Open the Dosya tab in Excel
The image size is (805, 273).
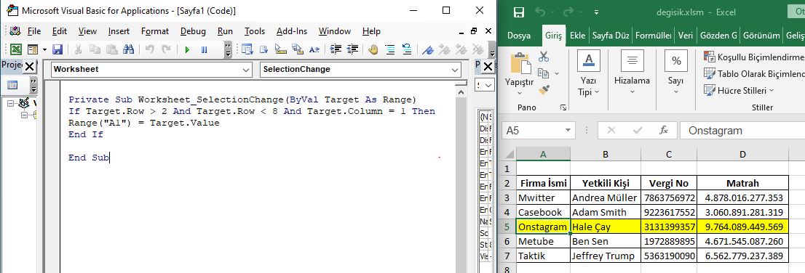(518, 36)
